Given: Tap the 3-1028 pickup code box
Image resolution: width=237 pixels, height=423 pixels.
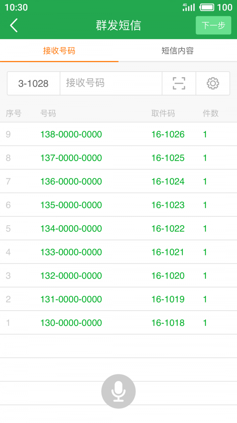Looking at the screenshot, I should click(34, 83).
